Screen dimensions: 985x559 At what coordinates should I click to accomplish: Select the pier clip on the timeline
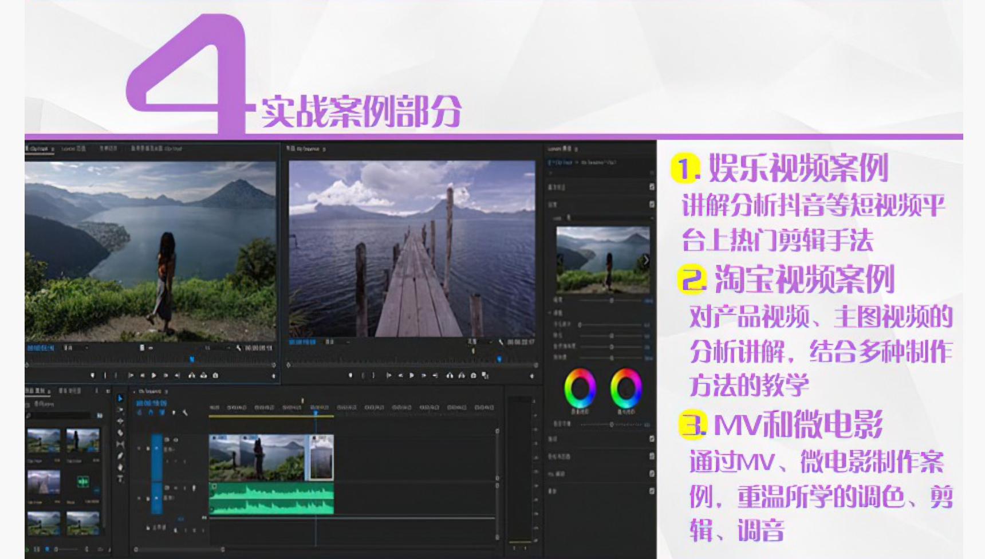(321, 458)
